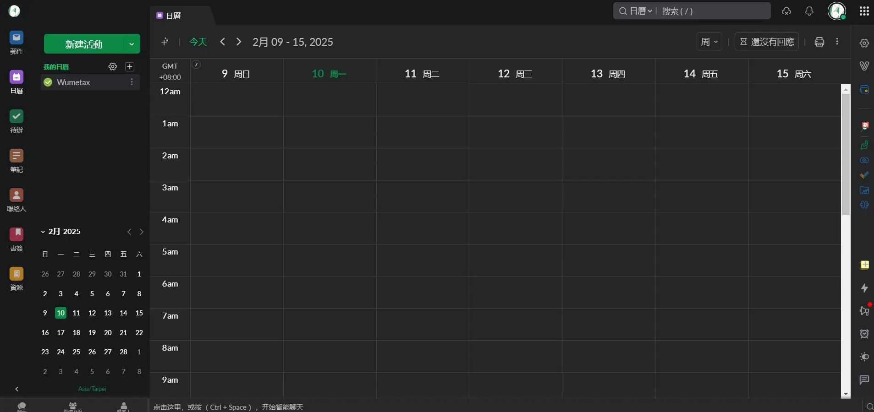Open the notifications bell icon
This screenshot has width=874, height=412.
(x=809, y=11)
